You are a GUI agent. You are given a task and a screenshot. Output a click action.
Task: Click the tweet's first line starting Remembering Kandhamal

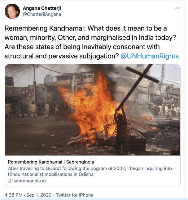click(x=85, y=29)
